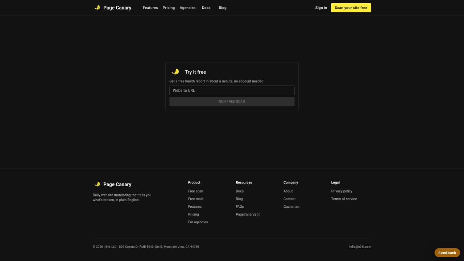
Task: Focus the Website URL input field
Action: (x=232, y=90)
